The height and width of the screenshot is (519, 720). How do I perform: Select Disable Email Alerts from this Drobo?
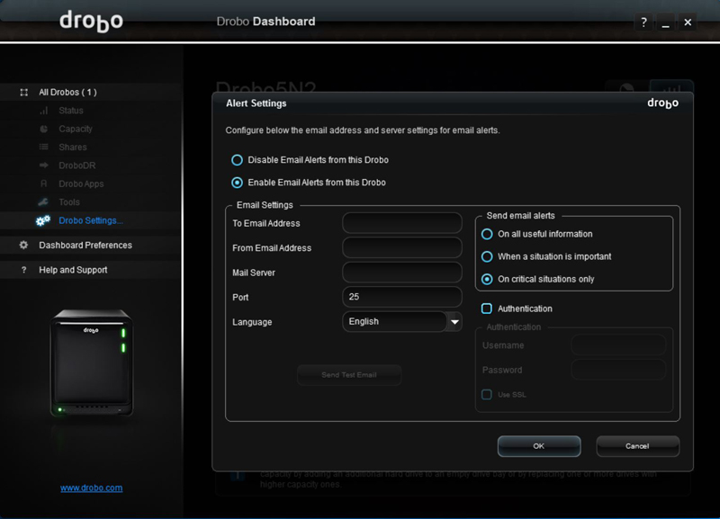(x=238, y=160)
